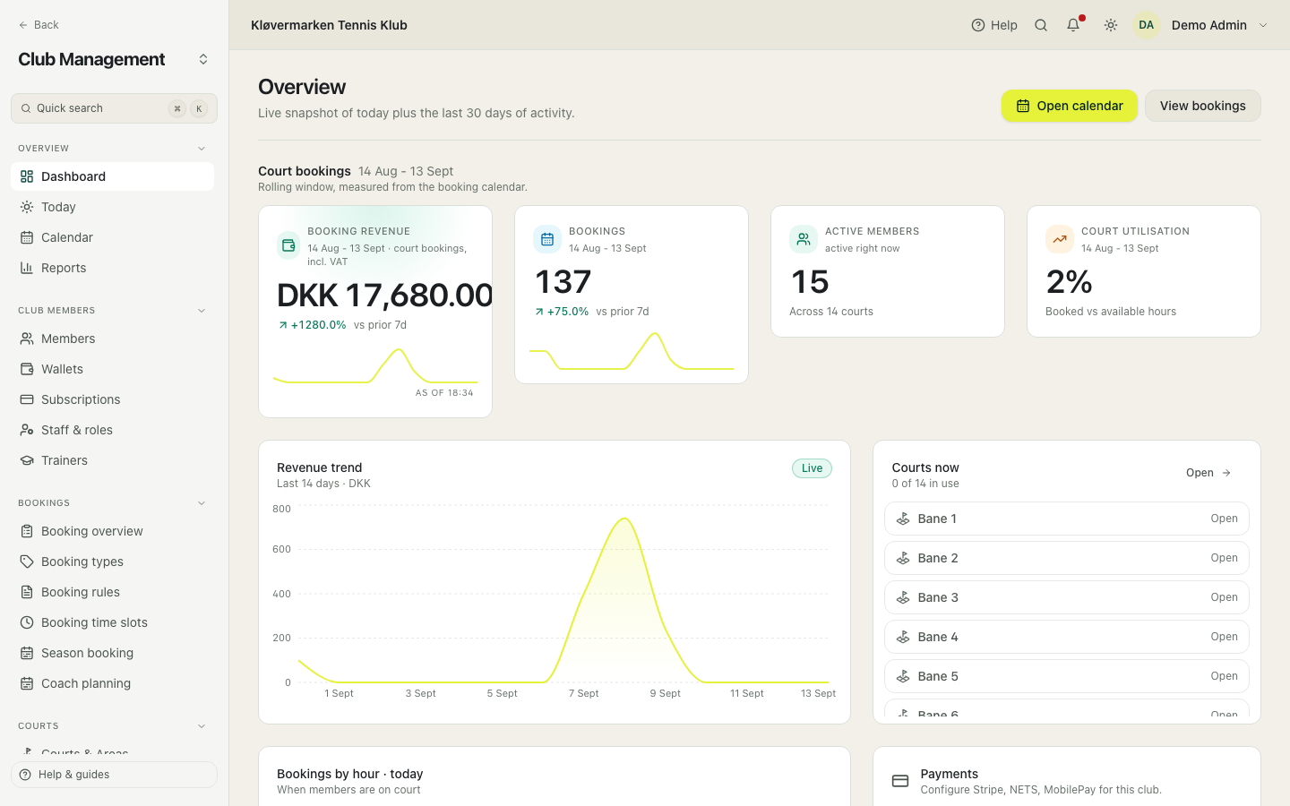Click the search magnifier icon in top bar
The height and width of the screenshot is (806, 1290).
point(1041,25)
